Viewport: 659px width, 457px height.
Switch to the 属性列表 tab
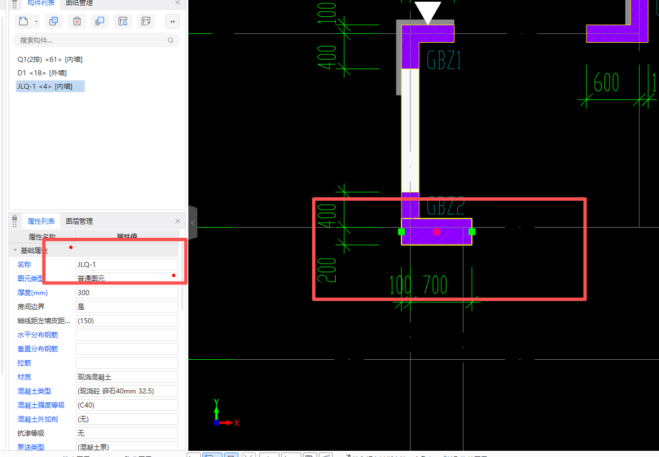41,221
